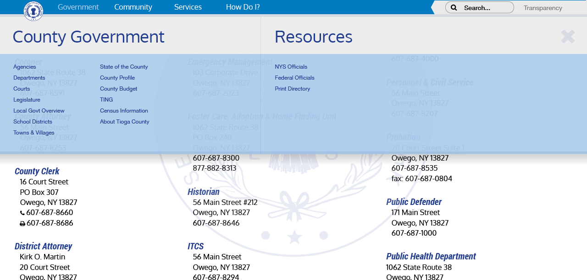The width and height of the screenshot is (587, 280).
Task: Open the ITCS department link
Action: [196, 246]
